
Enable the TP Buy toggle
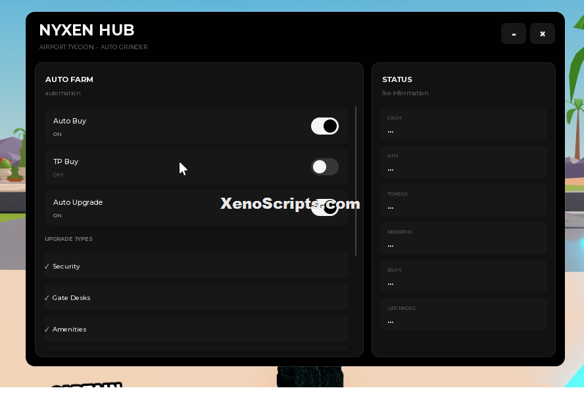pos(325,167)
